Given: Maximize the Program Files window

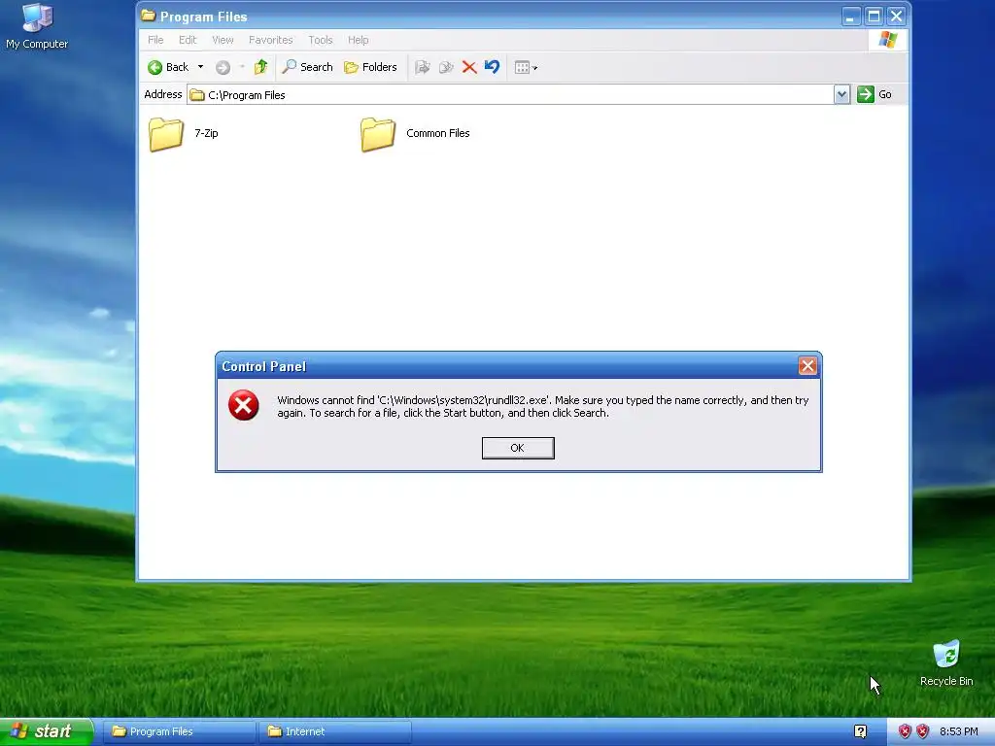Looking at the screenshot, I should point(874,16).
